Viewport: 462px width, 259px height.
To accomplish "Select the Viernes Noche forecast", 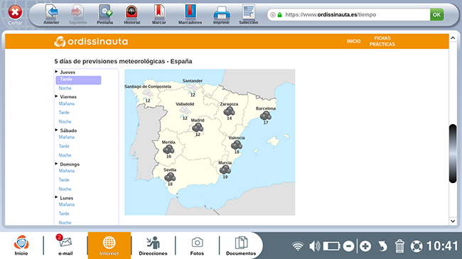I will pos(65,121).
